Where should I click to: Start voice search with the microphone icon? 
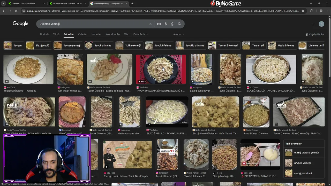(x=166, y=24)
